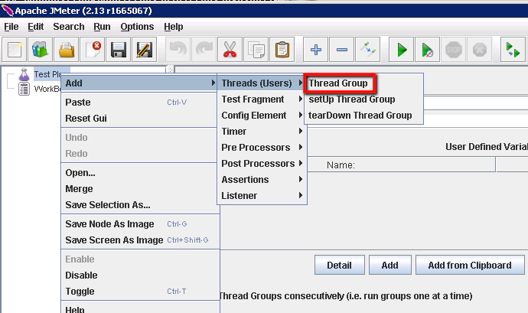Viewport: 528px width, 313px height.
Task: Open the Edit menu
Action: [36, 27]
